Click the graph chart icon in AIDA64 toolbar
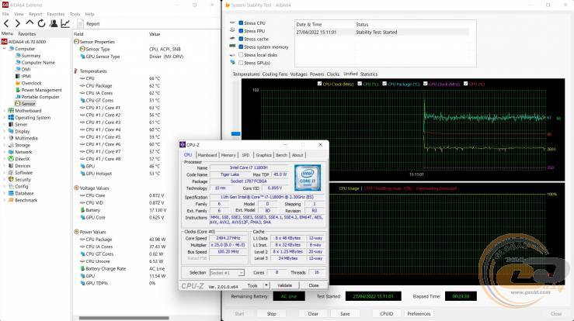Screen dimensions: 574x321 click(x=65, y=24)
